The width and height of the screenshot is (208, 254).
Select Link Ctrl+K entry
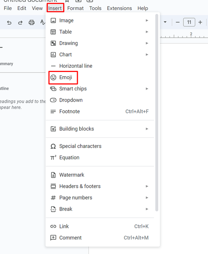pos(100,226)
